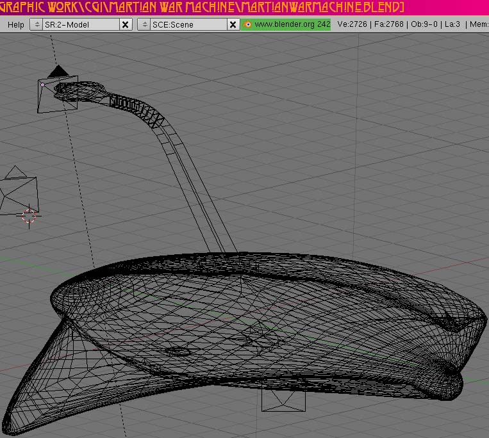Click the SCE:Scene name field
The width and height of the screenshot is (489, 438).
pyautogui.click(x=187, y=24)
